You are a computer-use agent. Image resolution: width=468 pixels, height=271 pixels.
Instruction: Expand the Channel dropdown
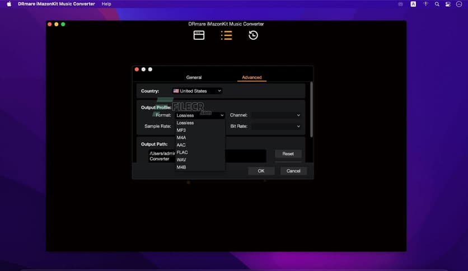click(x=276, y=115)
